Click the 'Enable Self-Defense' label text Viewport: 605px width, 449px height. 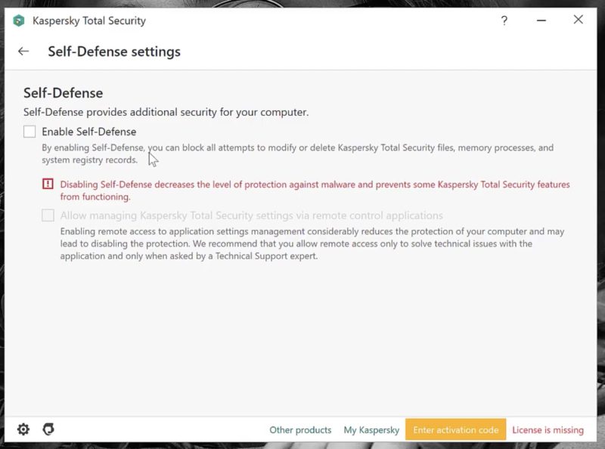(88, 132)
